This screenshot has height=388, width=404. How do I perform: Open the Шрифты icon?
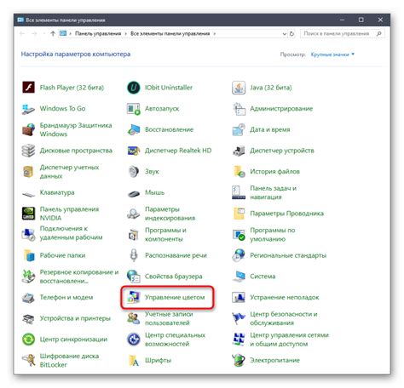[x=134, y=360]
